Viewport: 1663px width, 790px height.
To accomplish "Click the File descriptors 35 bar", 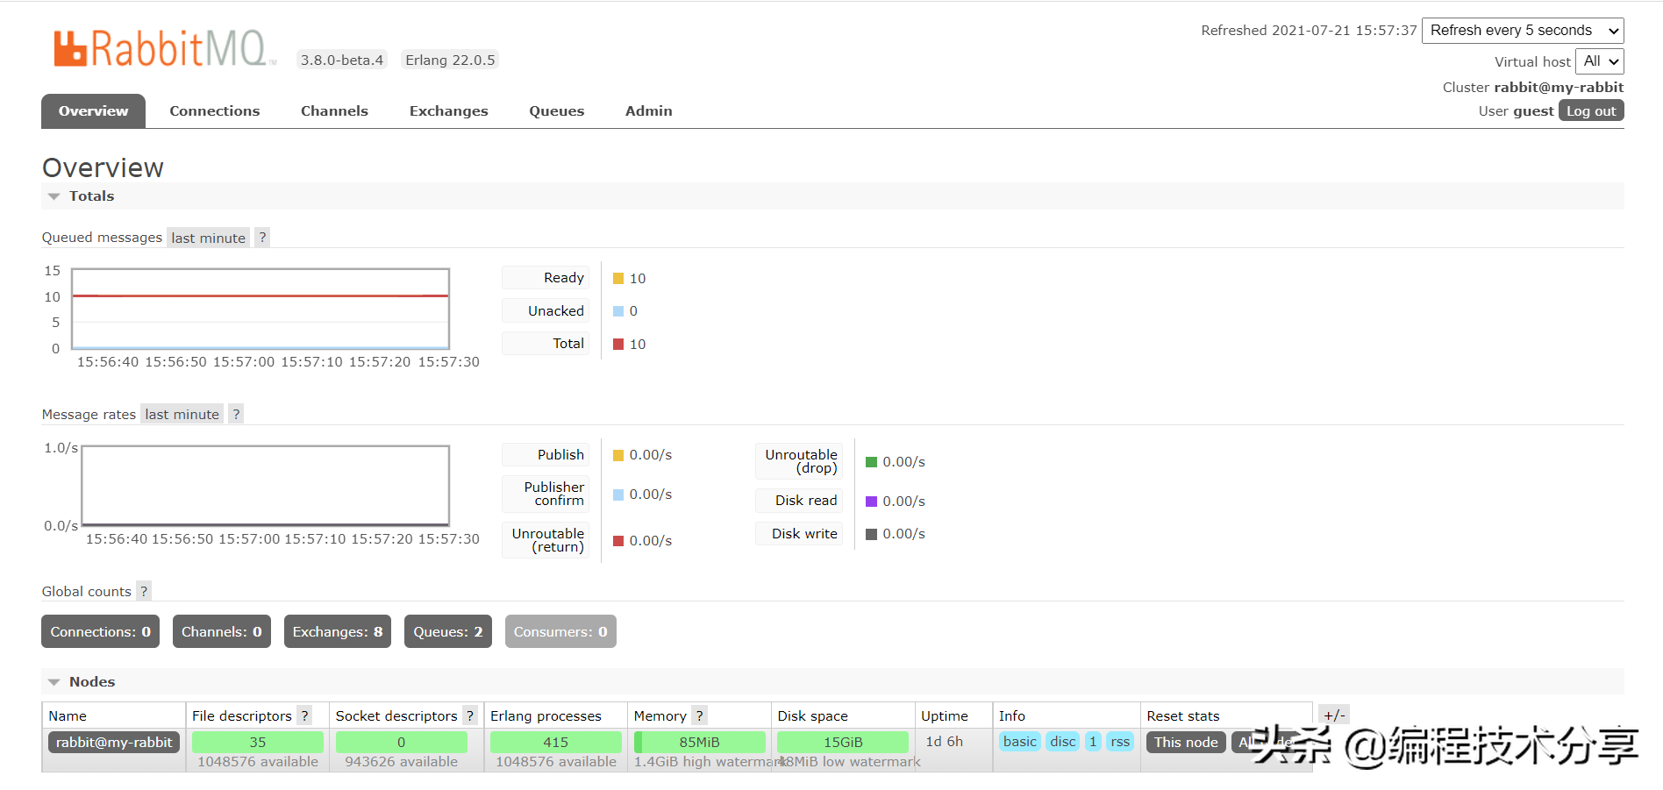I will coord(257,742).
